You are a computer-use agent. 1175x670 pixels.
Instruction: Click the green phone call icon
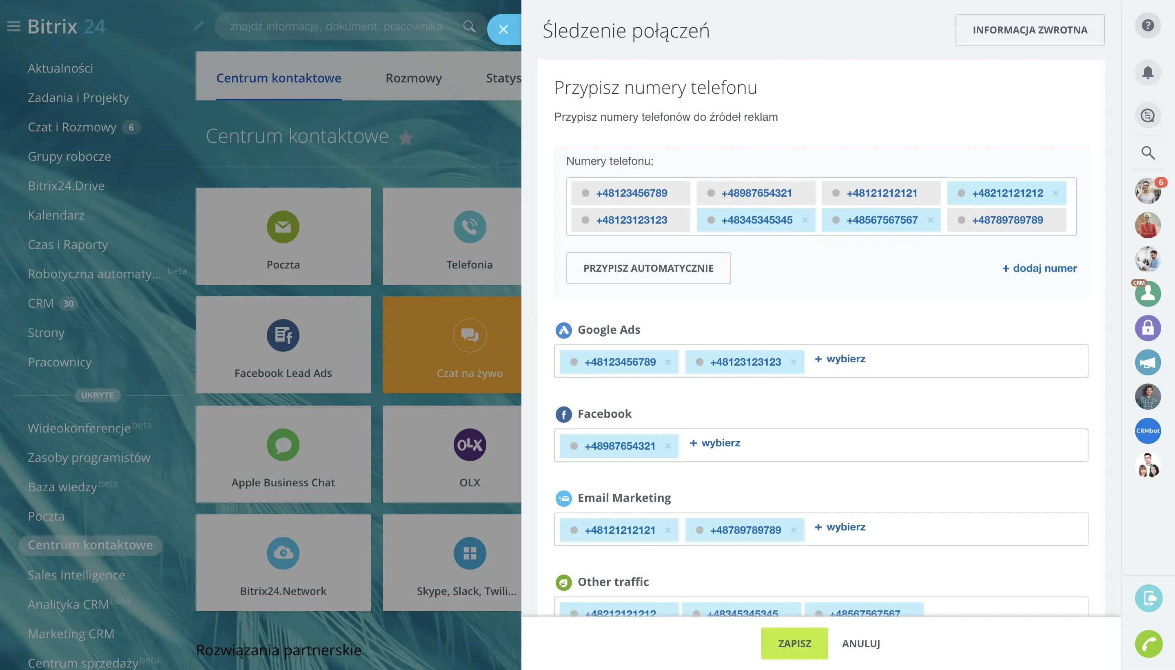(1148, 643)
